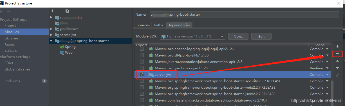Uncheck the server-jwt export checkbox
The width and height of the screenshot is (345, 106).
pyautogui.click(x=142, y=75)
